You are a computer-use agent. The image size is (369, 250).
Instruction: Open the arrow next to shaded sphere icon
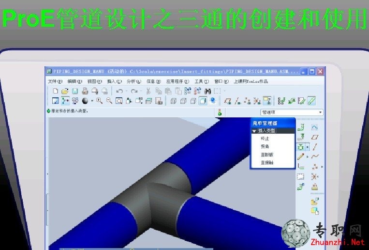92,101
